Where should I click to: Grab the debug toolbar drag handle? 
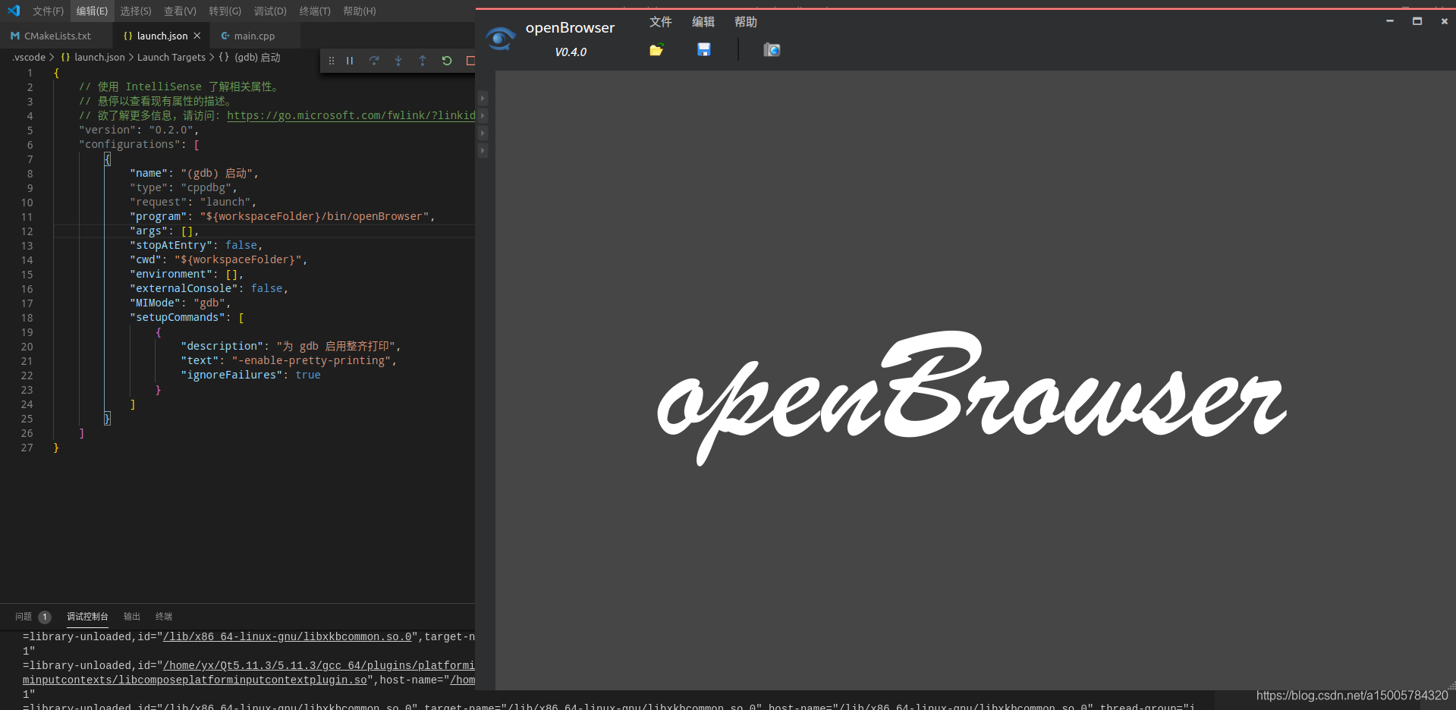tap(332, 61)
